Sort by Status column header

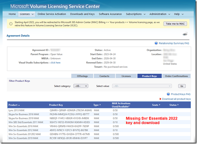pyautogui.click(x=174, y=105)
